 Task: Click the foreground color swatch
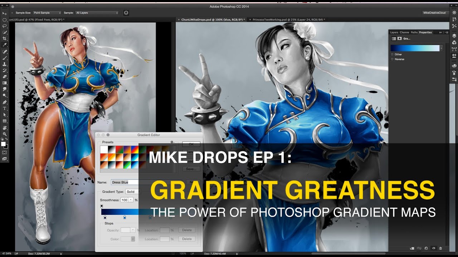(x=4, y=144)
